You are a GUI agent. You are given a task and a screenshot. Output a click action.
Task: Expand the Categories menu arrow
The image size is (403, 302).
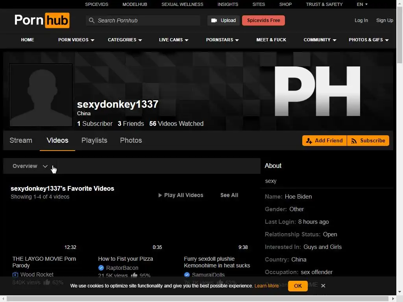tap(140, 40)
